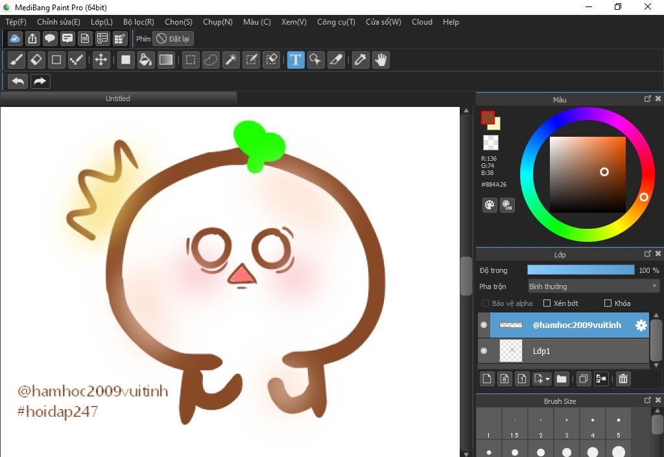Click the transparent color swatch

point(491,143)
